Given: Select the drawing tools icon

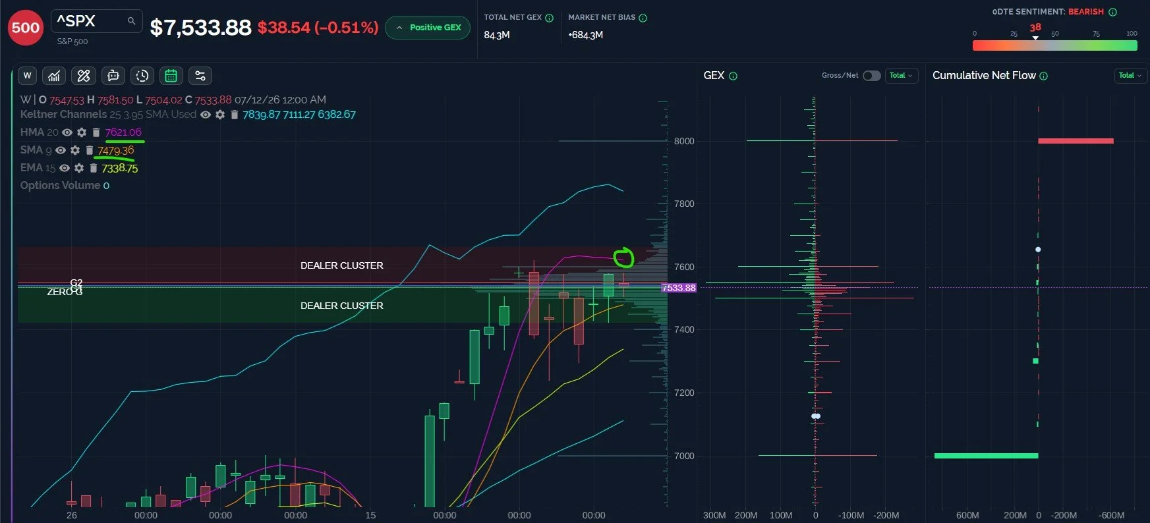Looking at the screenshot, I should pyautogui.click(x=84, y=76).
